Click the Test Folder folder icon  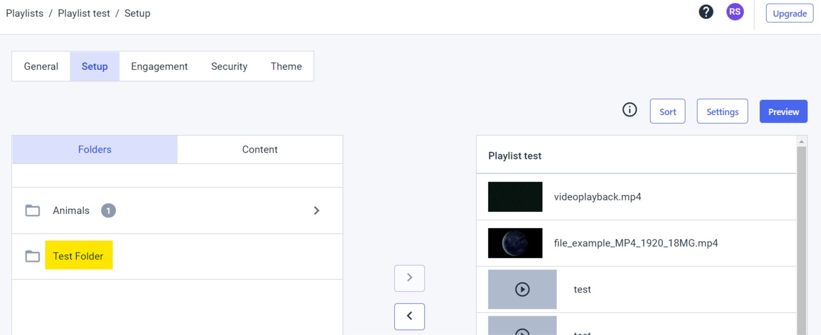coord(33,256)
